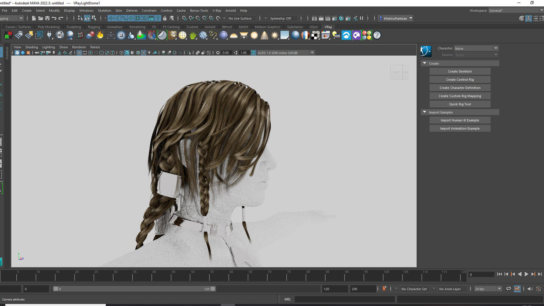Screen dimensions: 544x306
Task: Click the V-Ray dome light shelf icon
Action: [234, 35]
